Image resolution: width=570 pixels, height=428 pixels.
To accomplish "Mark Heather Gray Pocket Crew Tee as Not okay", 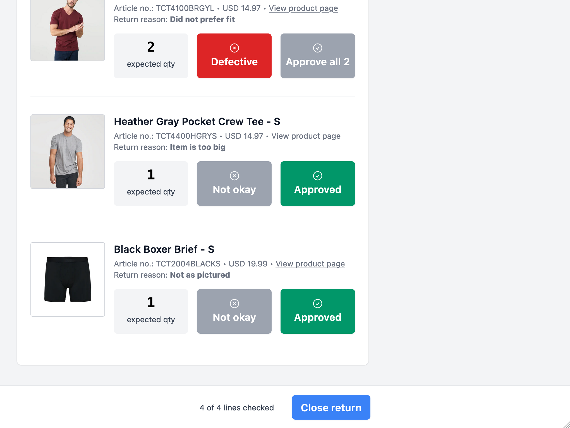I will tap(234, 183).
